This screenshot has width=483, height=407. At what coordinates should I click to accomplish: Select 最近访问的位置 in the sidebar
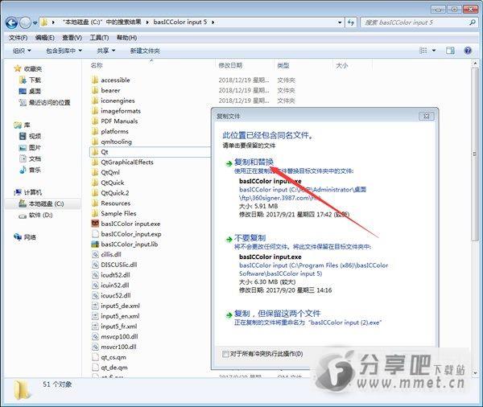(x=44, y=102)
